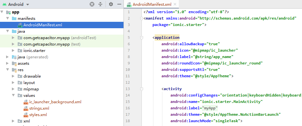The height and width of the screenshot is (126, 302).
Task: Click the styles.xml file icon
Action: (x=26, y=115)
